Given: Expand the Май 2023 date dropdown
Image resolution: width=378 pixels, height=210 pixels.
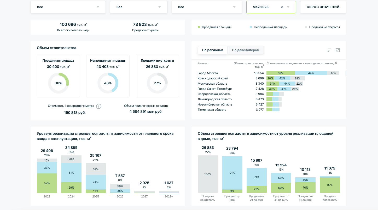Looking at the screenshot, I should tap(288, 7).
